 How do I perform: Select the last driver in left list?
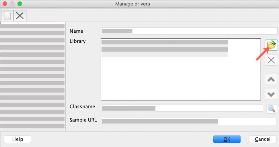point(32,126)
